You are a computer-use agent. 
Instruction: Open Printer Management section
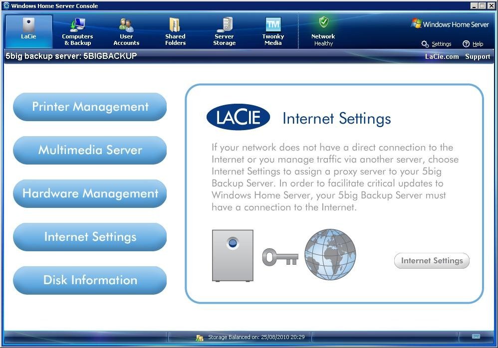tap(90, 107)
